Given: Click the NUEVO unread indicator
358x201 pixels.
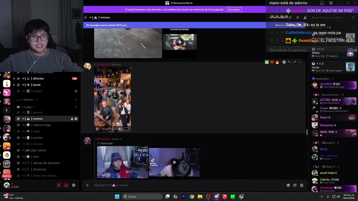Looking at the screenshot, I should tap(7, 176).
